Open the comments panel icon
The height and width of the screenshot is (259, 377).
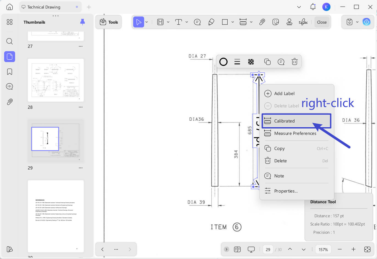coord(10,87)
